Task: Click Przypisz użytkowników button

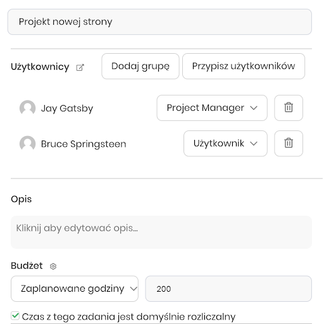Action: [244, 66]
